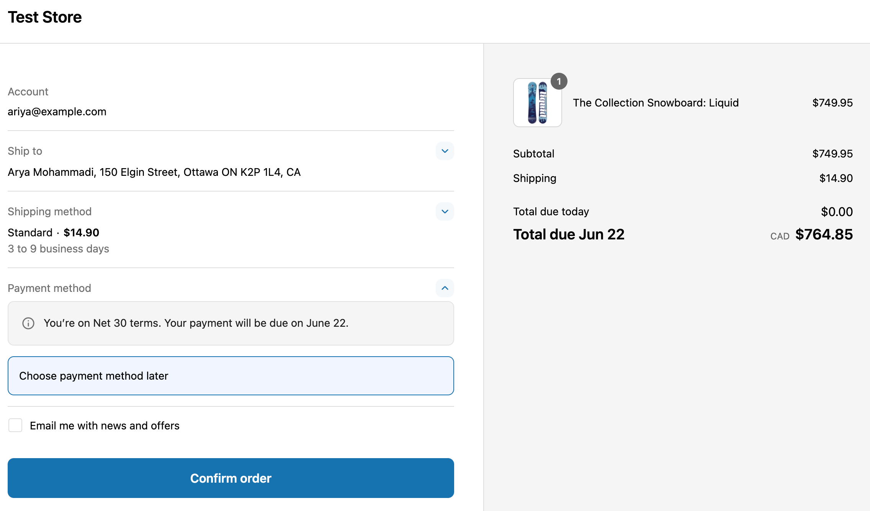Click the Subtotal label in order summary
This screenshot has width=870, height=511.
[x=534, y=154]
